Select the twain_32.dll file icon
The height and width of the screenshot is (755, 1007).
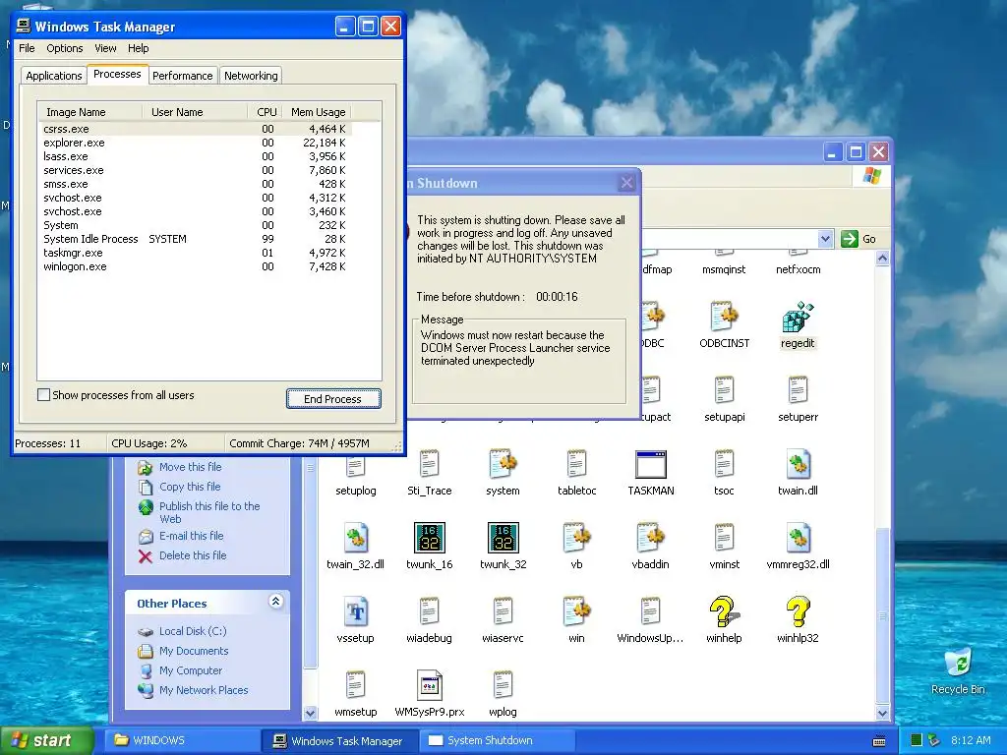coord(355,538)
